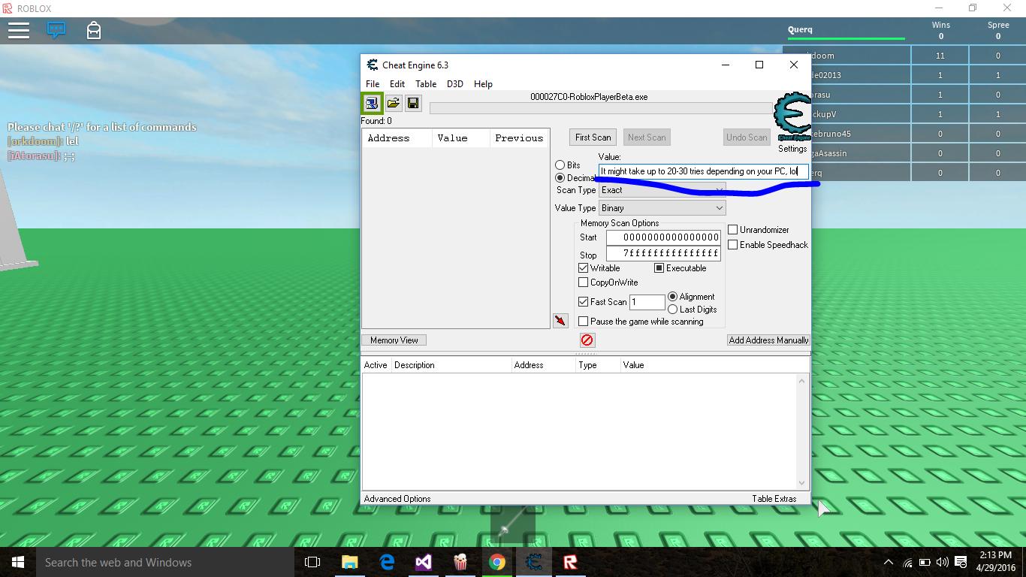Viewport: 1026px width, 577px height.
Task: Open the D3D menu
Action: [x=455, y=84]
